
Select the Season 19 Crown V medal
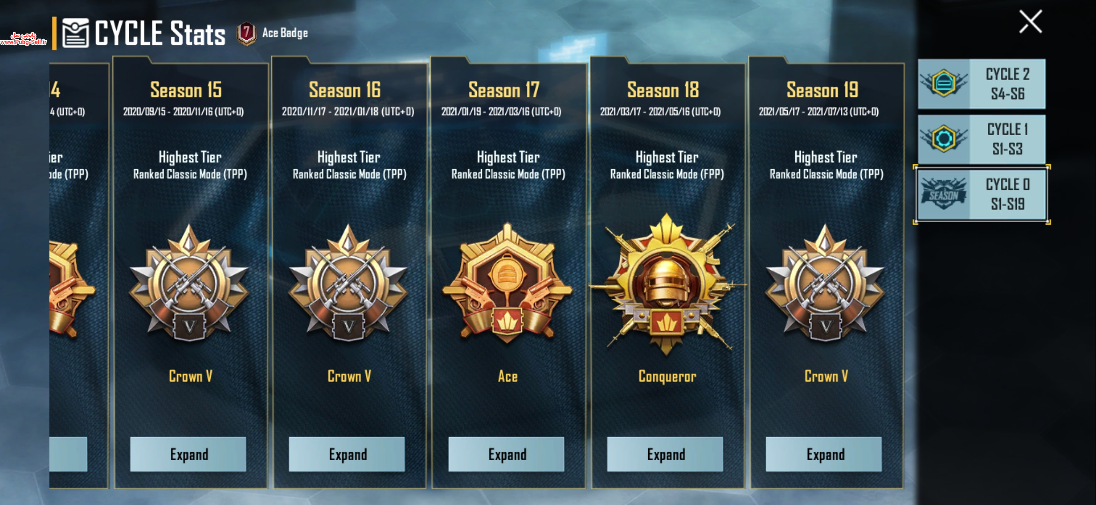click(825, 283)
